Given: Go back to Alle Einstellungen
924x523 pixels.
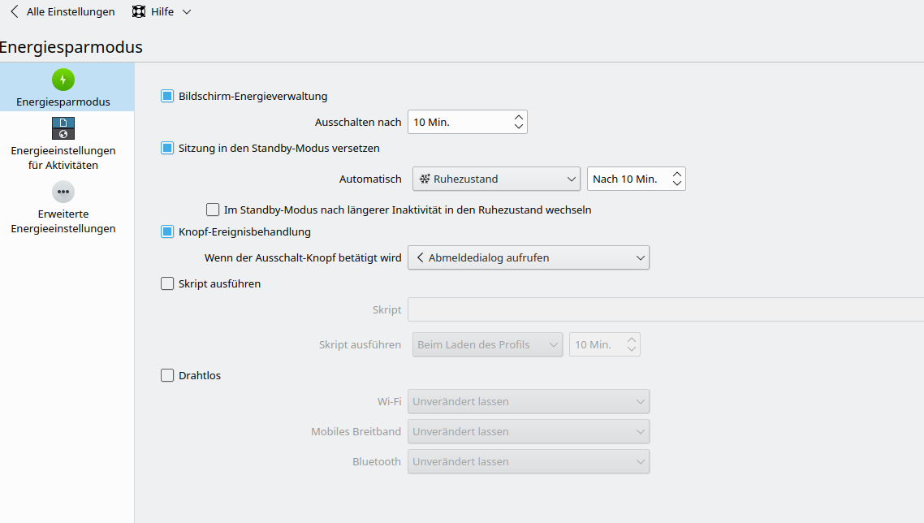Looking at the screenshot, I should [x=70, y=12].
